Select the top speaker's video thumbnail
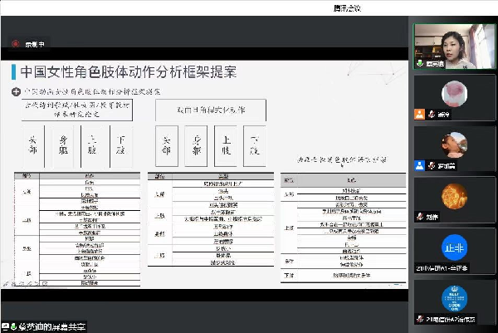 pyautogui.click(x=456, y=47)
